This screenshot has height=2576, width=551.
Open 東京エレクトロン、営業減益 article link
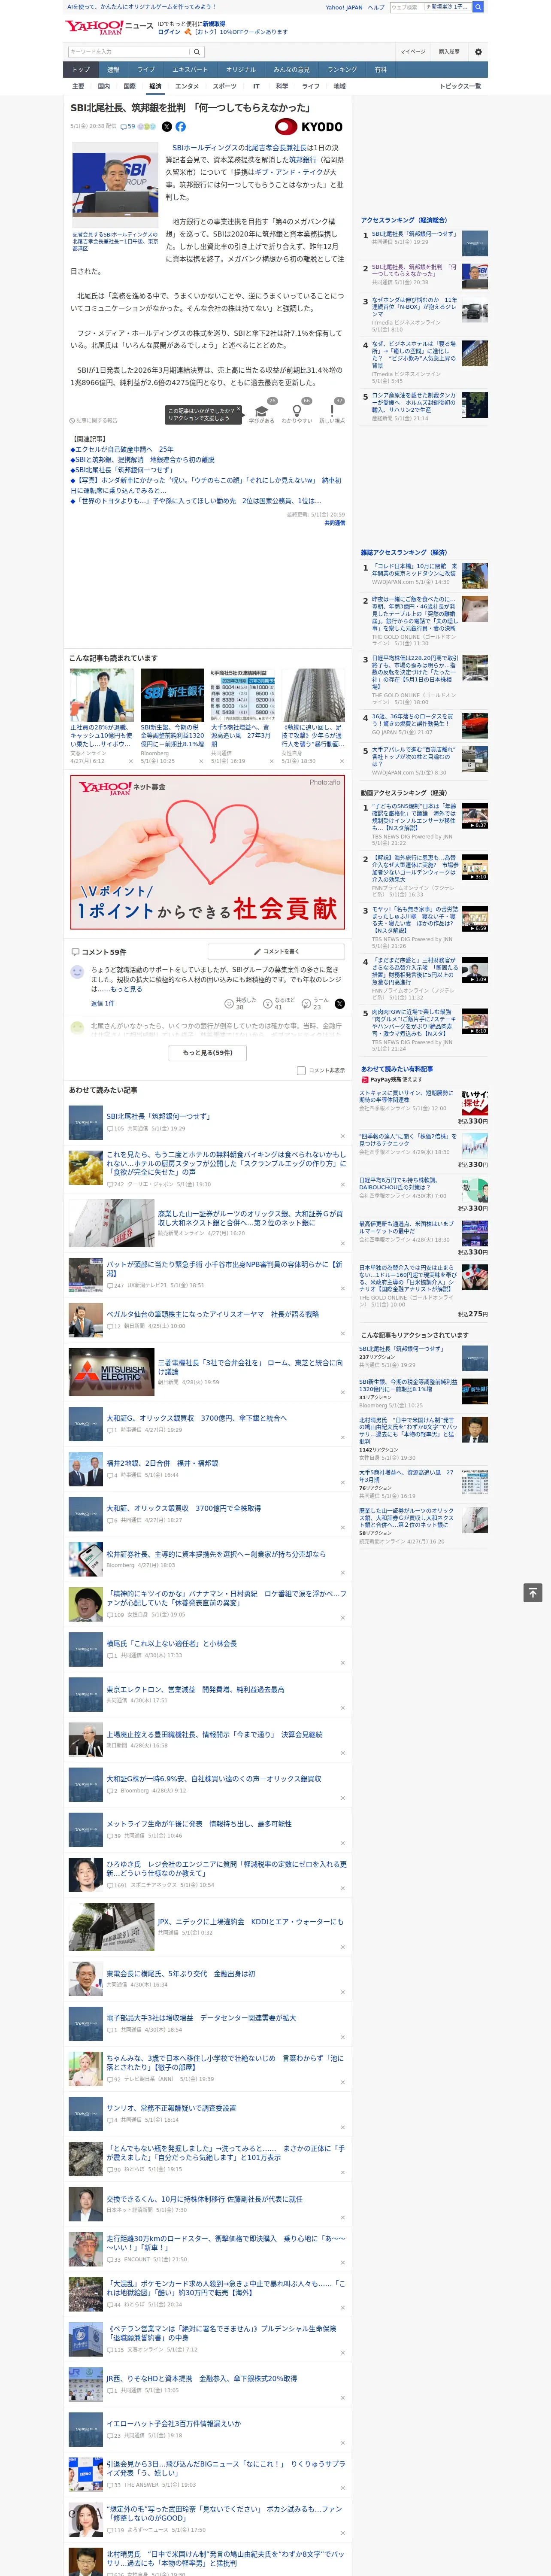[x=195, y=1689]
